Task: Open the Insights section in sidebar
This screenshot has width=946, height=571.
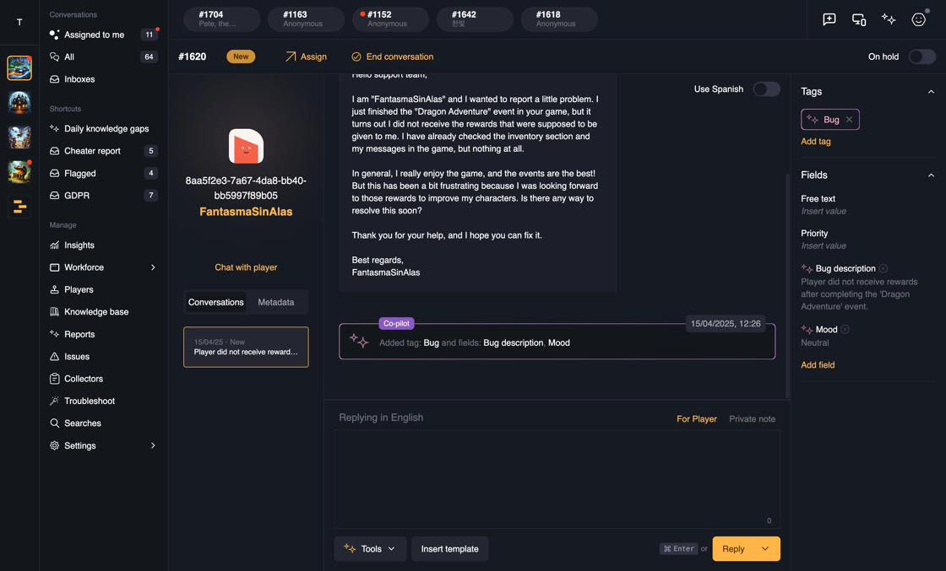Action: tap(79, 245)
